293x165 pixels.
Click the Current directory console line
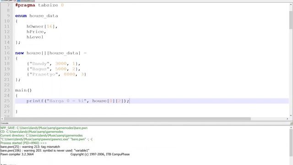pos(42,136)
